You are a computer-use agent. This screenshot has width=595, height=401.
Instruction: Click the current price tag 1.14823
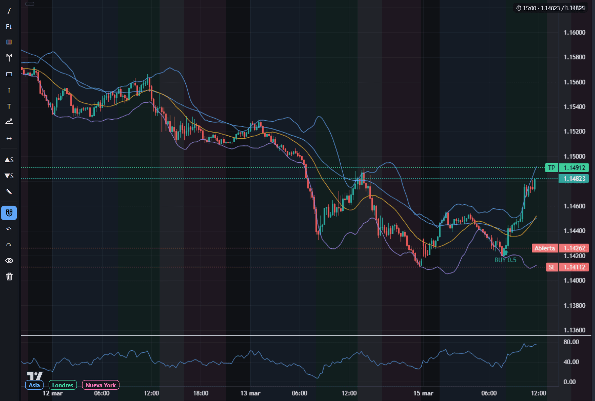[x=574, y=179]
